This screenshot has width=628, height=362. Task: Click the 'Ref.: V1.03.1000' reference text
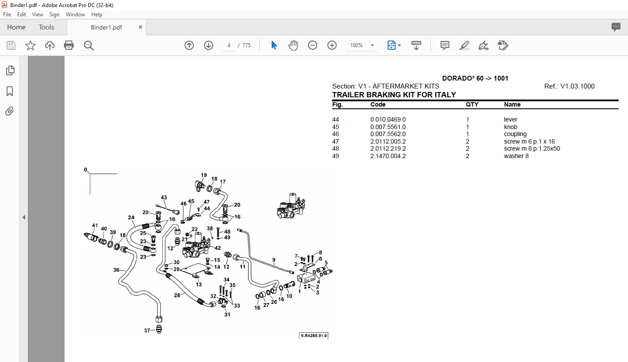click(569, 86)
